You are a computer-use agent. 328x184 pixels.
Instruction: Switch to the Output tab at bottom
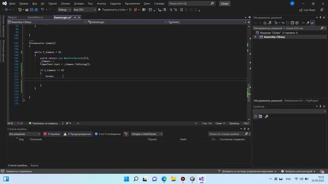34,165
